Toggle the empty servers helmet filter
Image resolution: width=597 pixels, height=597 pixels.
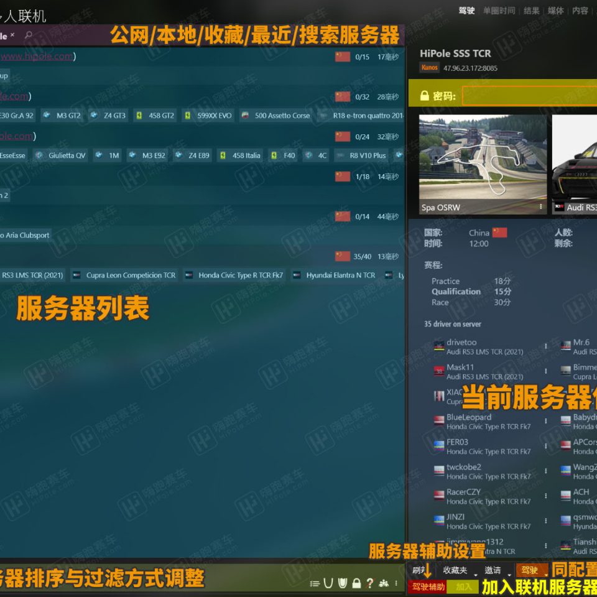coord(328,583)
